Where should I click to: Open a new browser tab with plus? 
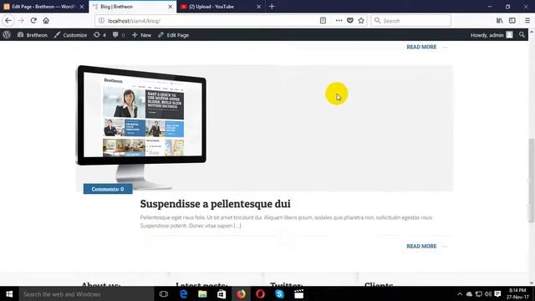(x=272, y=6)
